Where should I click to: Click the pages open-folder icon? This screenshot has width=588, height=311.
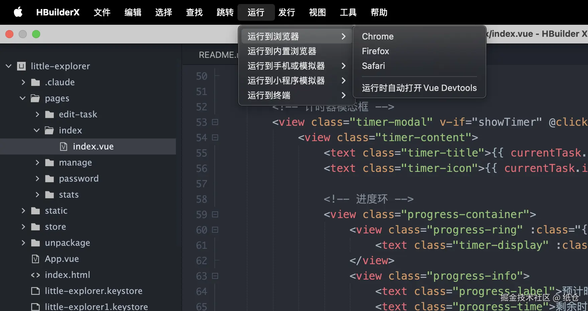coord(35,98)
